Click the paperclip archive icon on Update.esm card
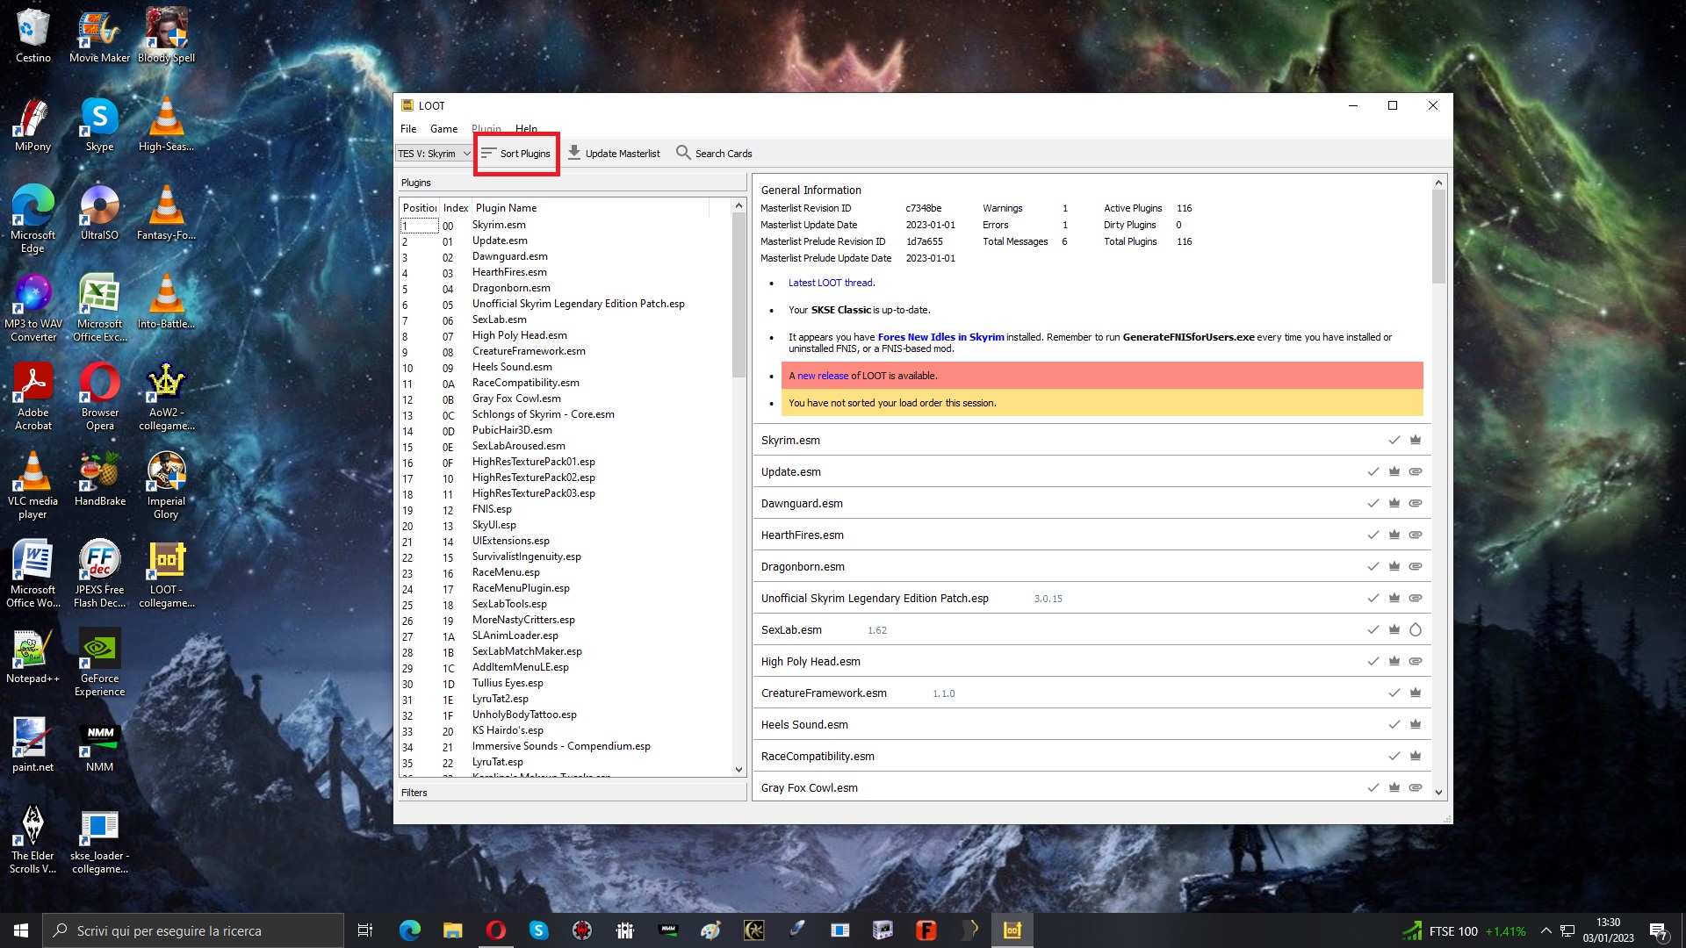 pyautogui.click(x=1416, y=471)
